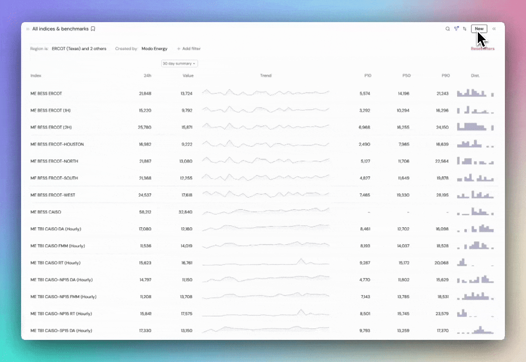Open the Region filter ERCOT (Texas) value
The image size is (526, 362).
[79, 49]
